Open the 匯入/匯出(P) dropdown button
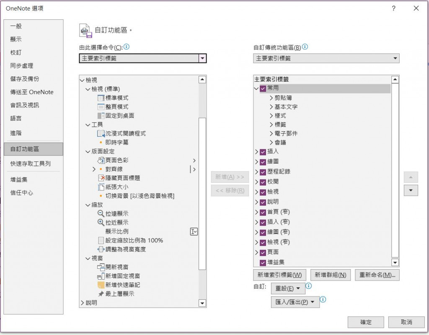The height and width of the screenshot is (335, 429). 295,302
